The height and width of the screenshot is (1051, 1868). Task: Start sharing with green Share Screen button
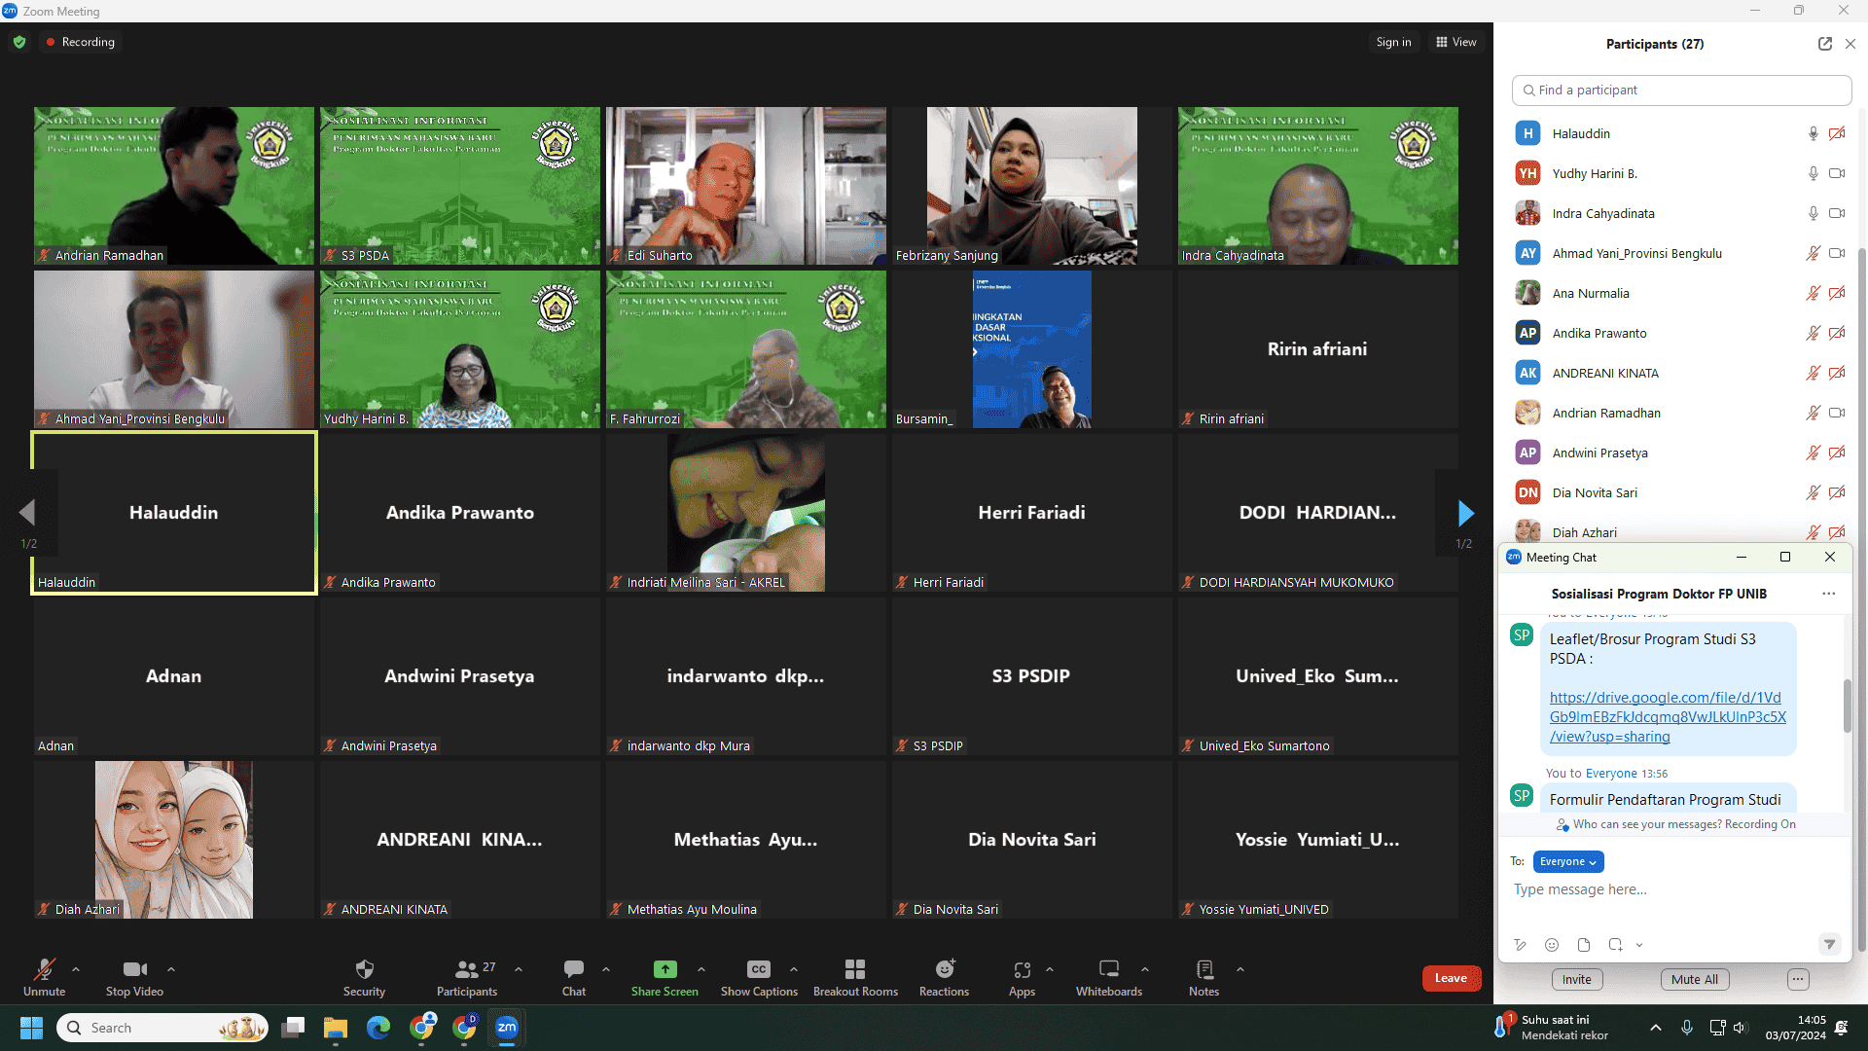[x=665, y=977]
